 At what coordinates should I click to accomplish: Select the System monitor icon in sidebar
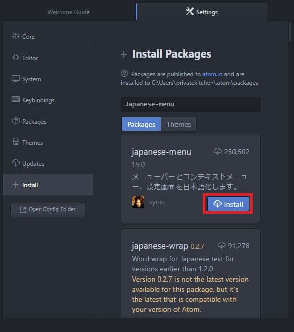pos(16,79)
